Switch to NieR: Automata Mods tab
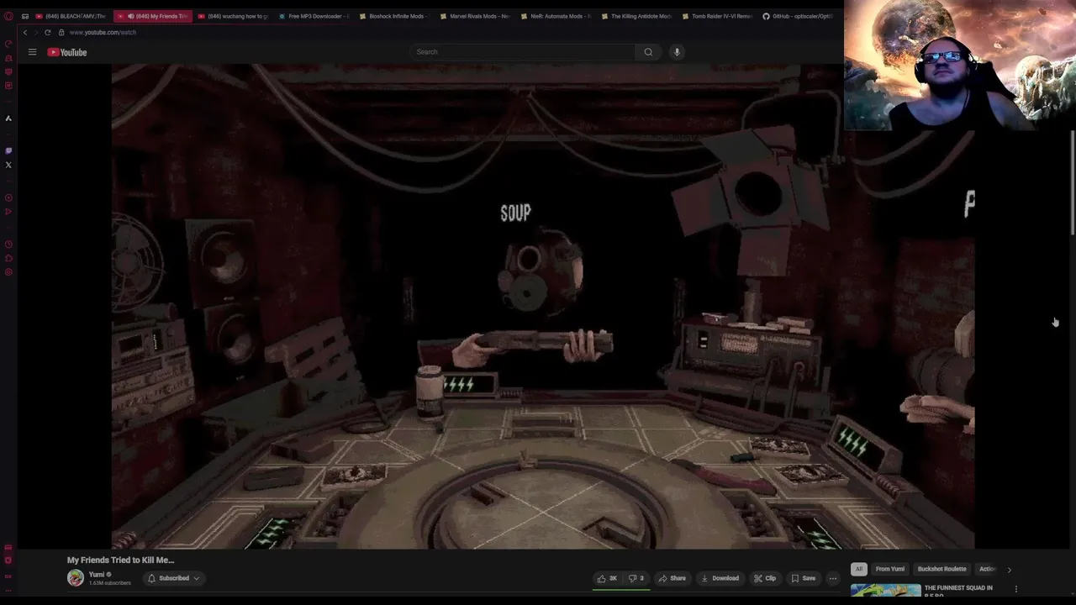This screenshot has height=605, width=1076. (556, 16)
